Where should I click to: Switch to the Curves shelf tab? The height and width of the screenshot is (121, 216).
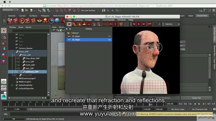point(22,16)
